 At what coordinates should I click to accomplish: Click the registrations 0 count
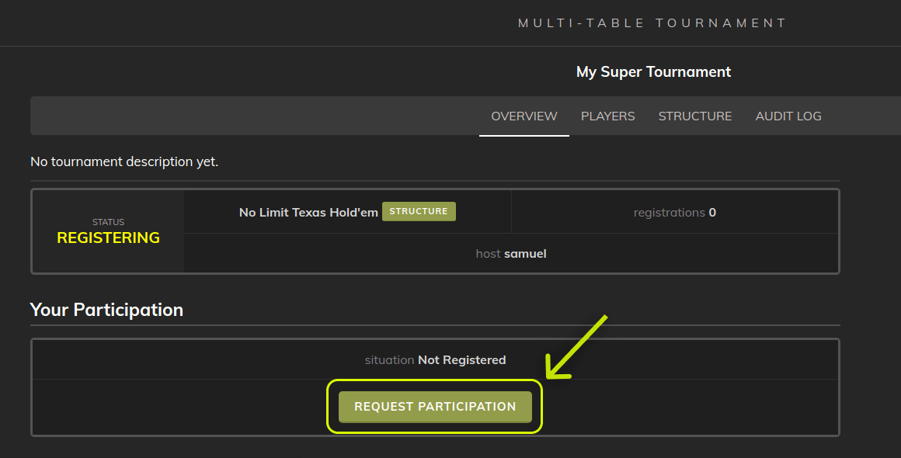tap(675, 213)
